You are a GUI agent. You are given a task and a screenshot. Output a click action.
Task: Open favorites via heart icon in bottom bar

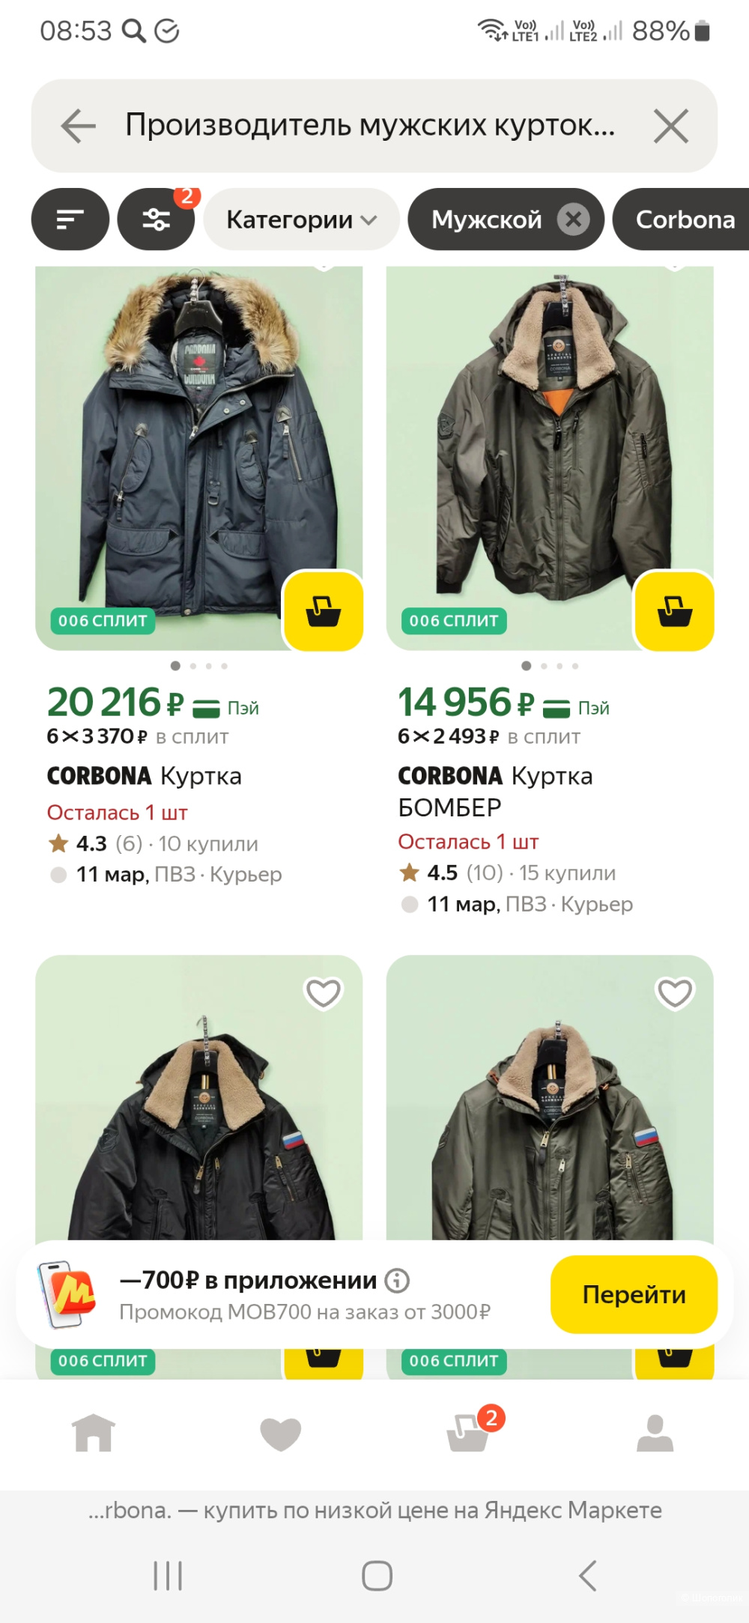(x=280, y=1433)
